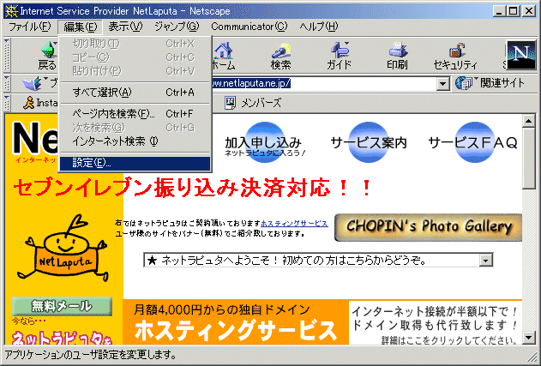This screenshot has height=366, width=541.
Task: Click the URL location input field
Action: [x=323, y=83]
